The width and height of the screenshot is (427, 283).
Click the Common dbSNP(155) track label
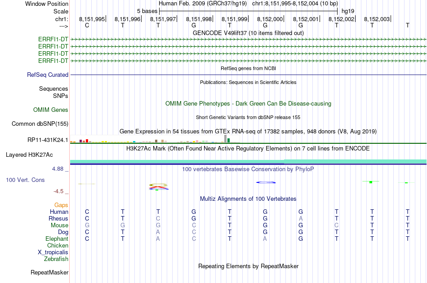40,124
